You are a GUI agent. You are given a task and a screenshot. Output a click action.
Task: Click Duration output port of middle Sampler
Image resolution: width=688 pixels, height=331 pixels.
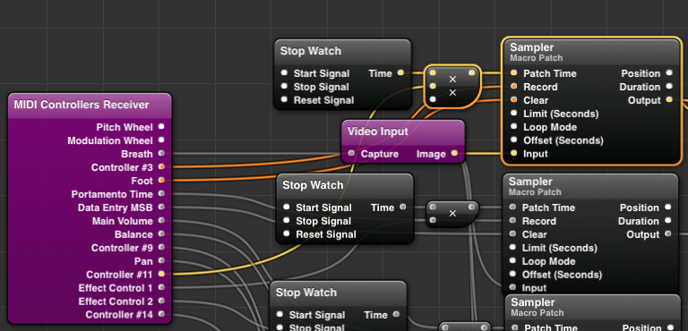click(x=667, y=221)
